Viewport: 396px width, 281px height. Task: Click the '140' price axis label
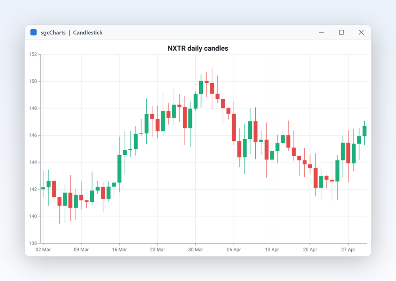(x=33, y=216)
